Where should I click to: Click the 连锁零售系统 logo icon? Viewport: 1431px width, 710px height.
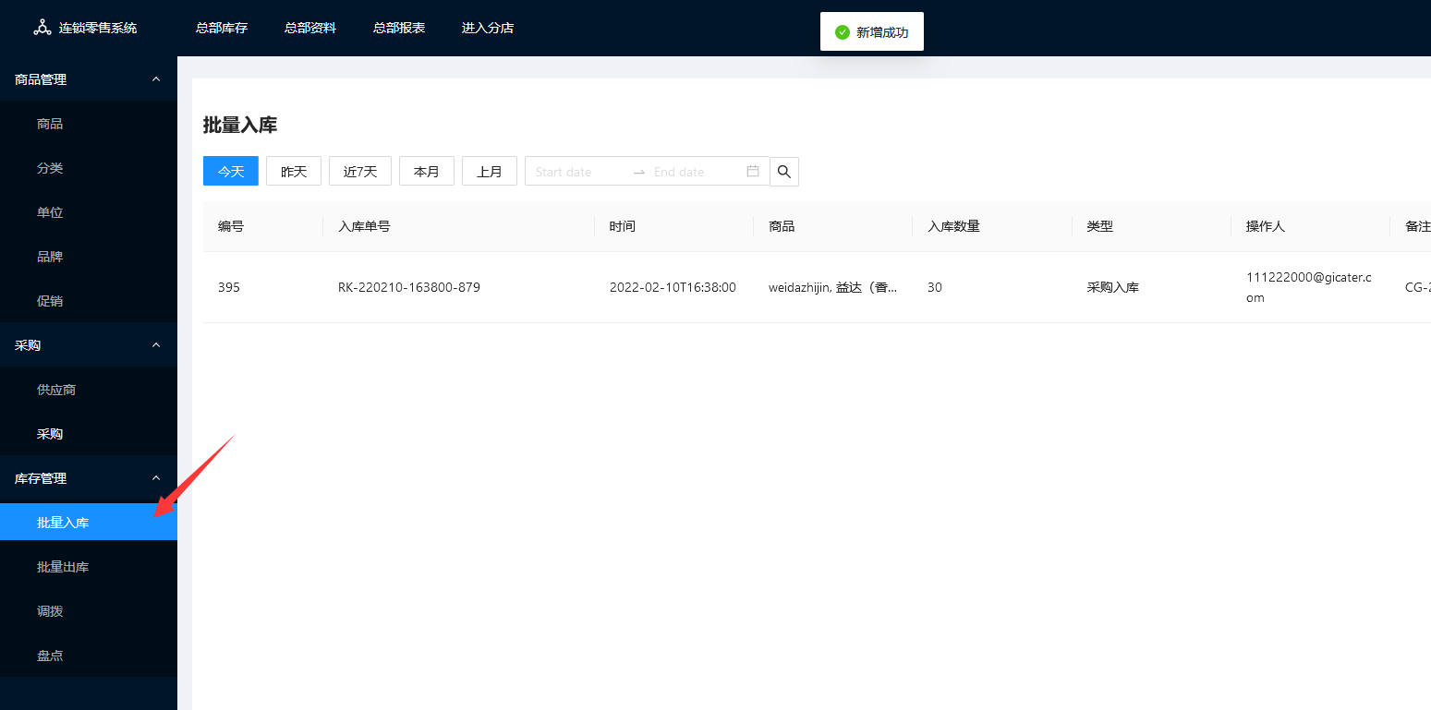[x=42, y=28]
